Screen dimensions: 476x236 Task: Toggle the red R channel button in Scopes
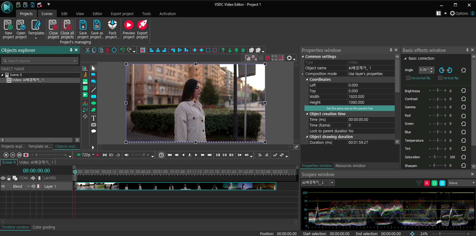(427, 183)
